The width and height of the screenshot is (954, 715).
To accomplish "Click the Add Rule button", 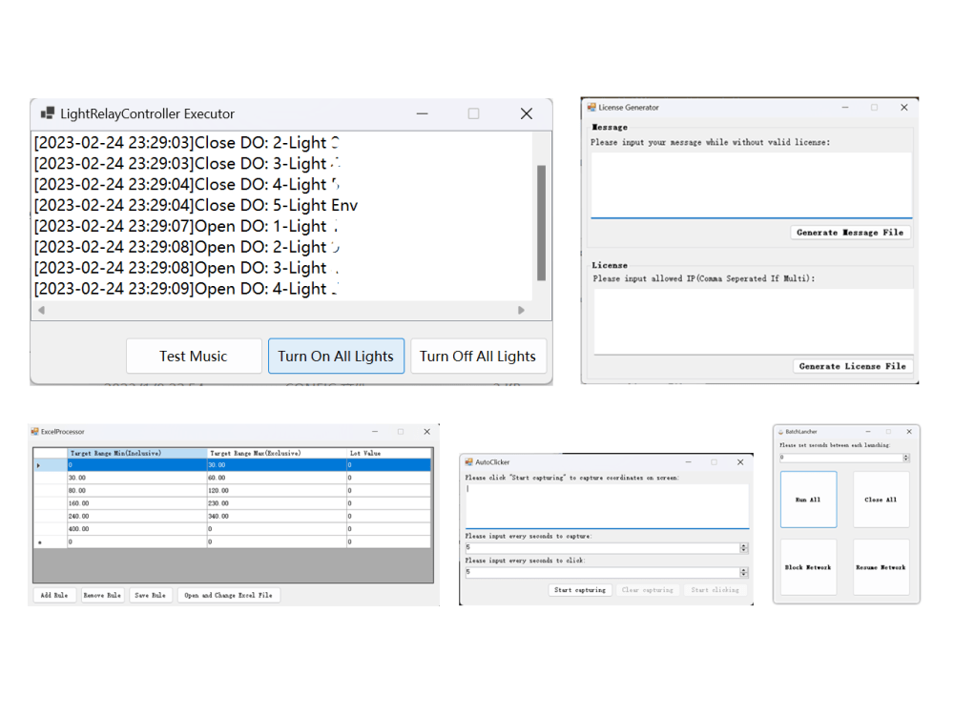I will pyautogui.click(x=54, y=595).
